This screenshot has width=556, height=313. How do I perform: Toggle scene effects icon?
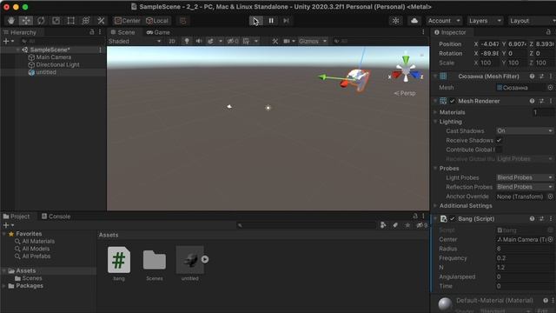point(210,41)
